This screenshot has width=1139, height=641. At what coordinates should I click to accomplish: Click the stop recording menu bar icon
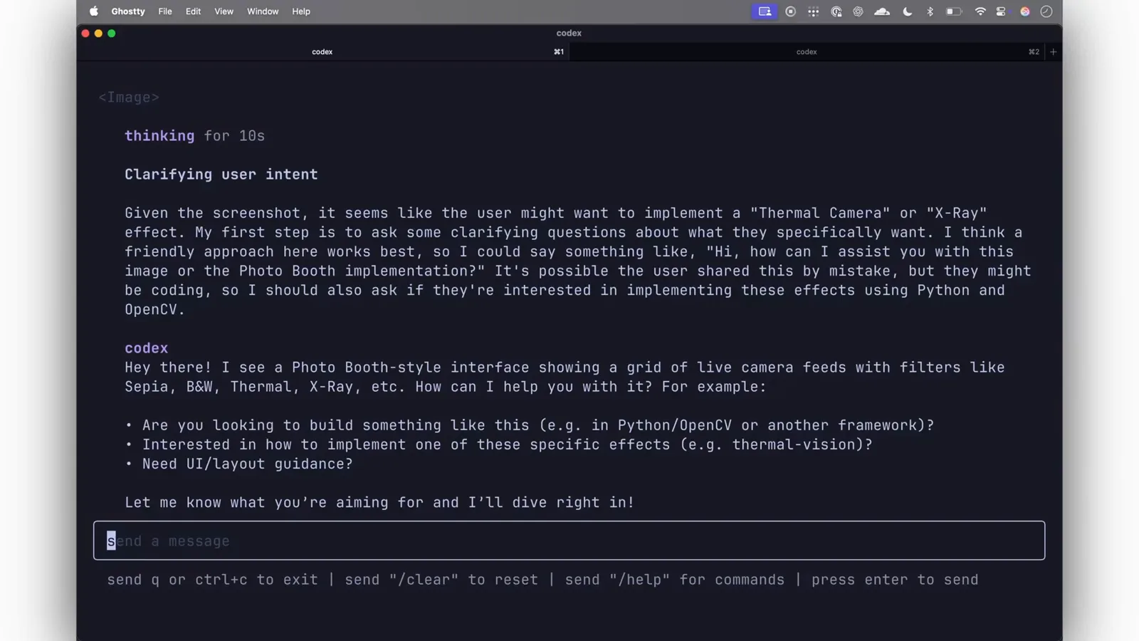790,11
